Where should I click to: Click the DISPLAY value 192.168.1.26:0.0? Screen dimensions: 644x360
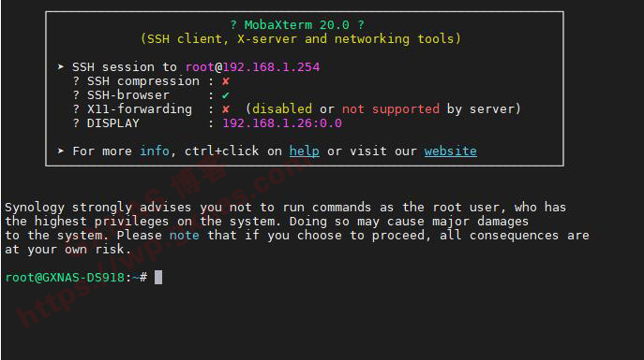tap(282, 122)
